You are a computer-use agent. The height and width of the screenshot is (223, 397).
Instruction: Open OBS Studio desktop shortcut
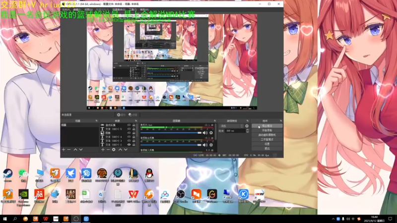[x=181, y=196]
